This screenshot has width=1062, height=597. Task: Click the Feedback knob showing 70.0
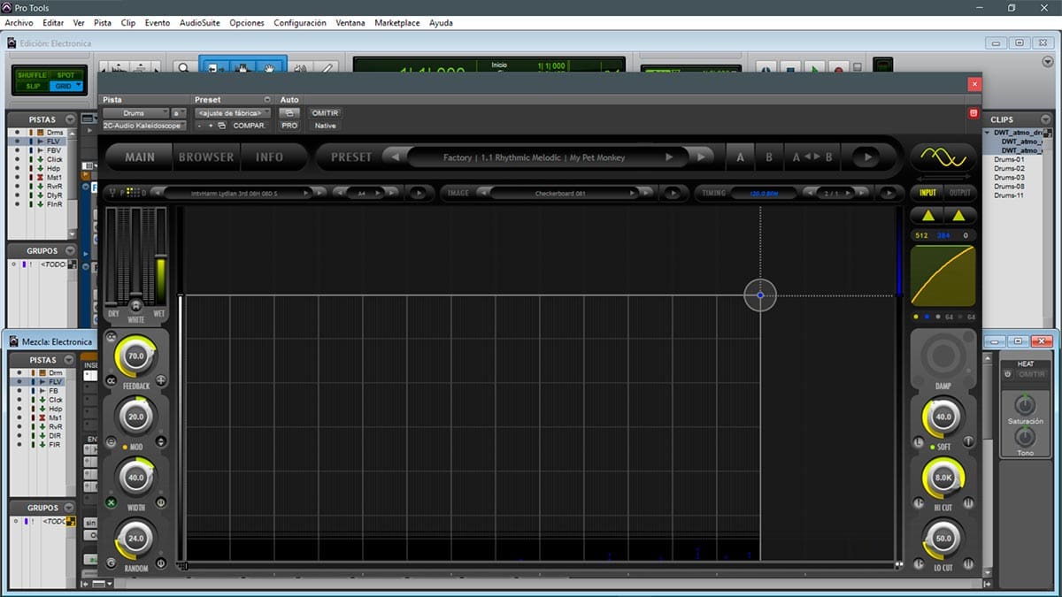pyautogui.click(x=135, y=356)
